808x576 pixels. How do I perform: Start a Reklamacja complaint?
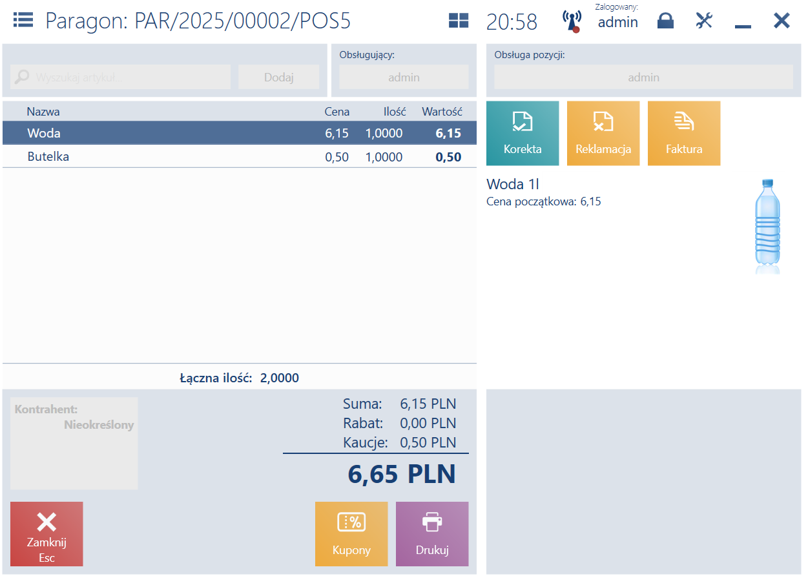[603, 133]
